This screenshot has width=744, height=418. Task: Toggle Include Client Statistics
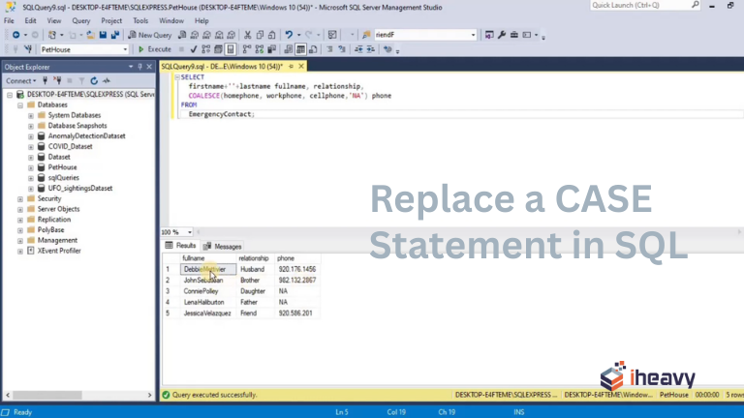click(272, 49)
